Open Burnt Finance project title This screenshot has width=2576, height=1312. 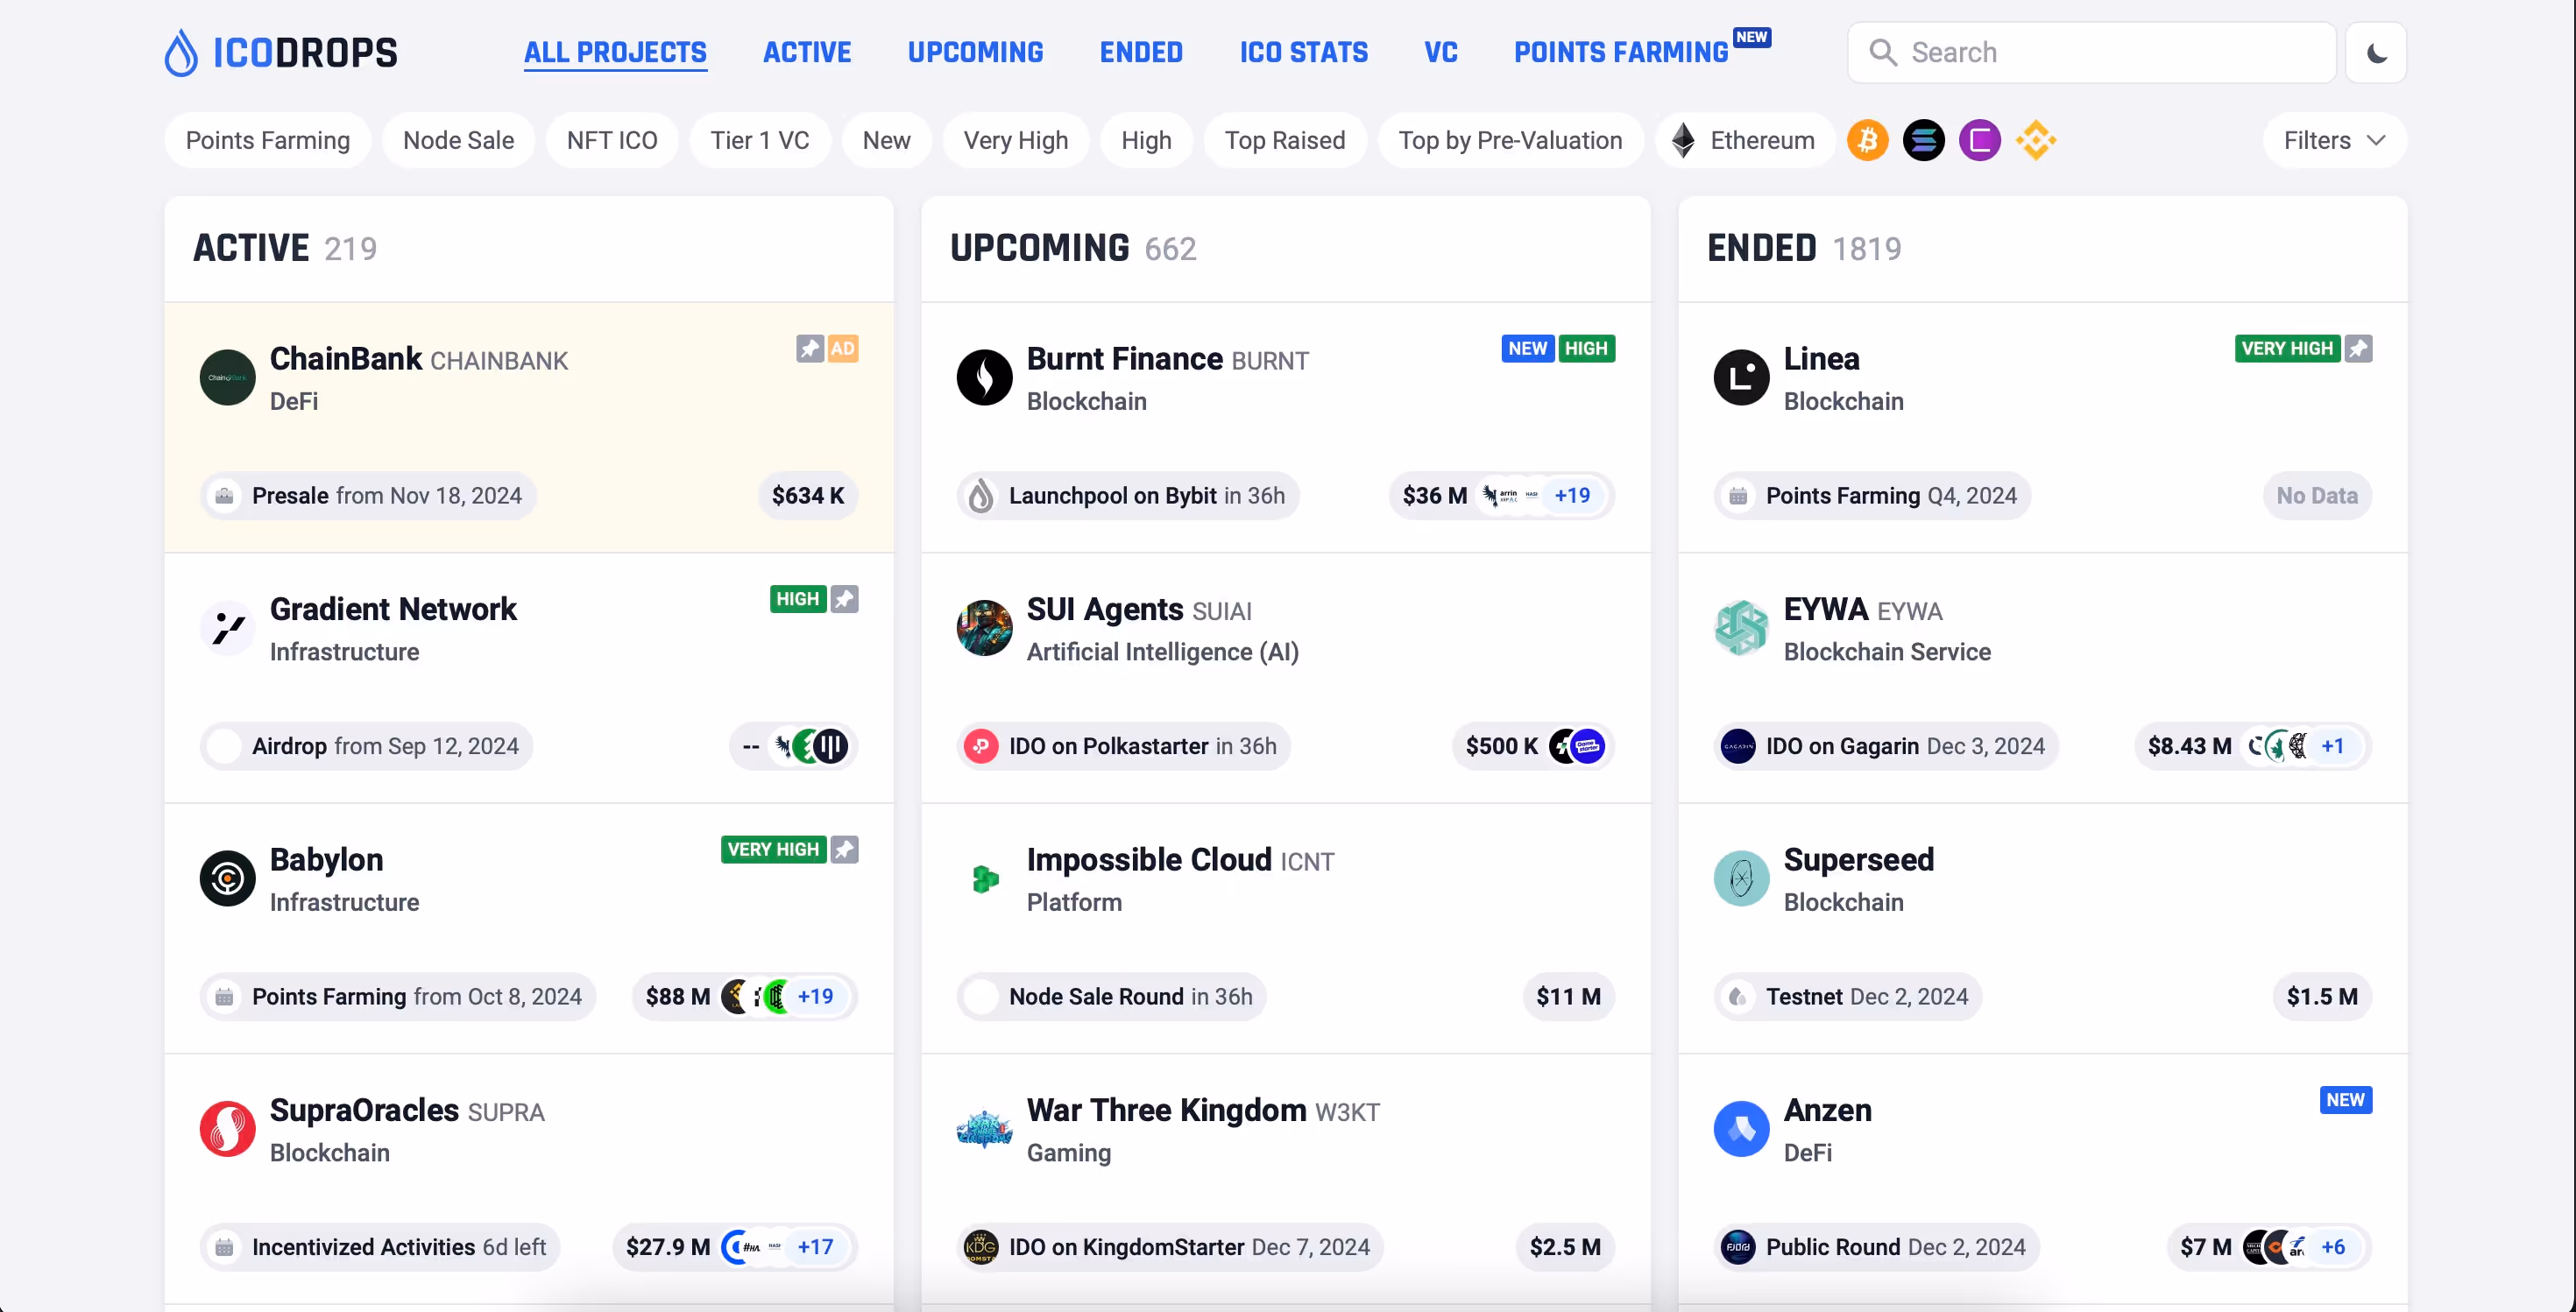[1124, 359]
